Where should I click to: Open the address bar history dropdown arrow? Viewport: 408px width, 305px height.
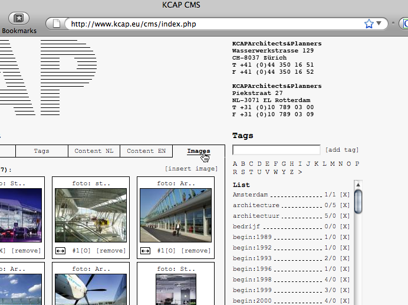(379, 24)
